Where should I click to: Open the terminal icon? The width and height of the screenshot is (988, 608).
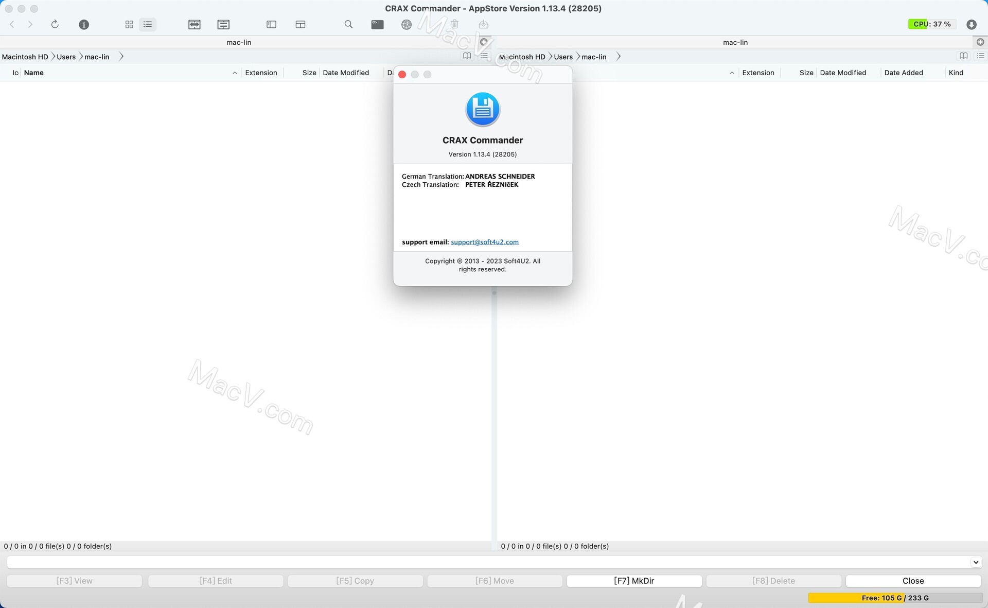click(x=377, y=24)
